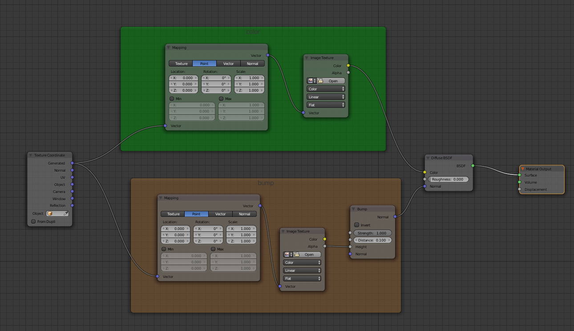Open Linear interpolation dropdown in bump frame

click(302, 270)
